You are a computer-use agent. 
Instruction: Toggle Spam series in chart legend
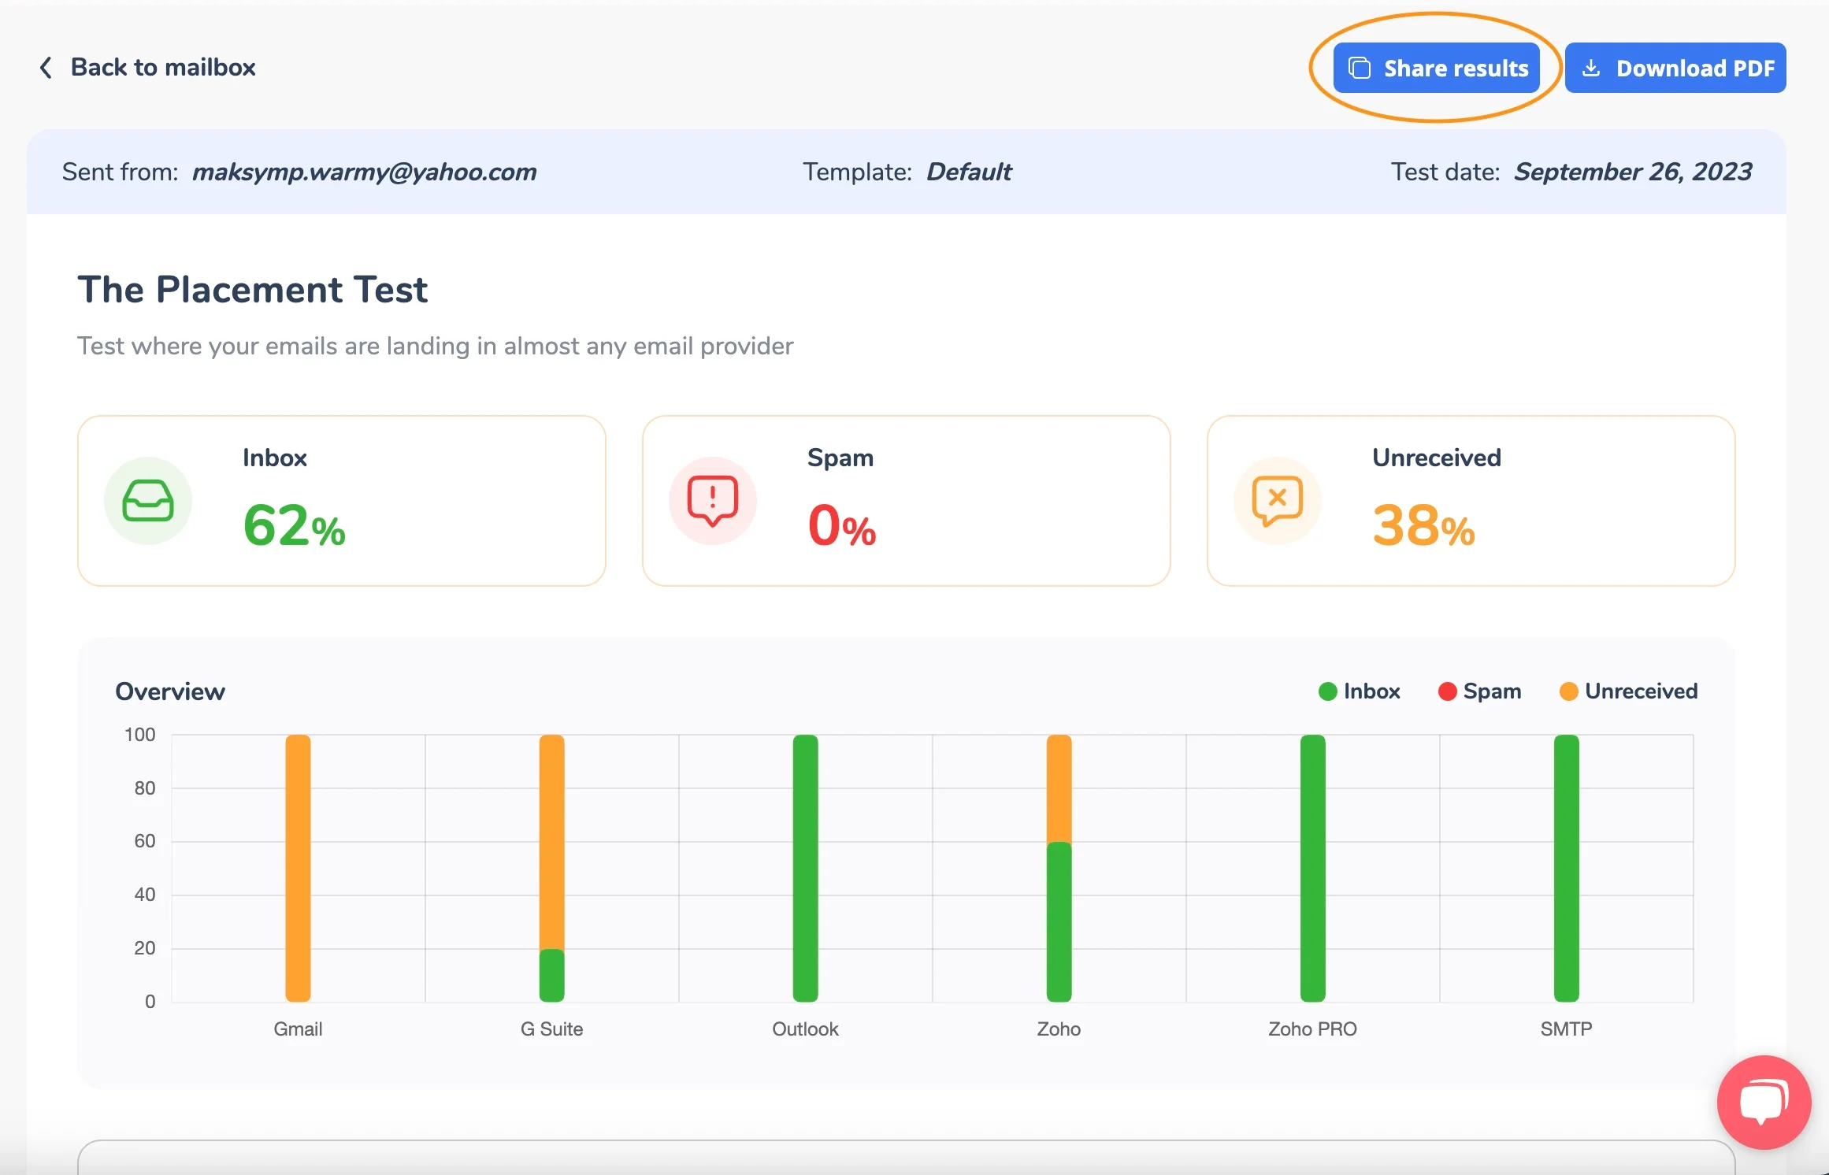point(1479,691)
